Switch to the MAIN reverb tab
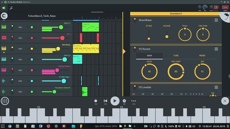This screenshot has width=230, height=129. tap(149, 56)
